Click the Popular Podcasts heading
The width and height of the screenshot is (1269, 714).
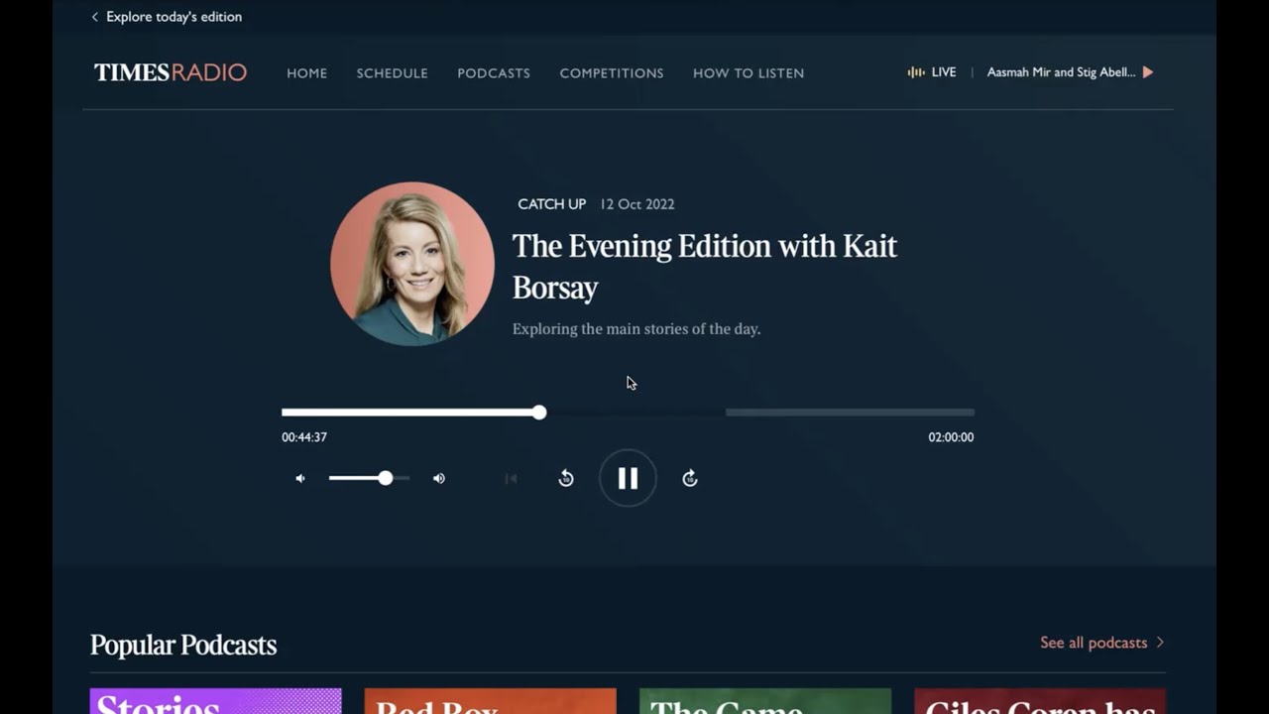[183, 645]
